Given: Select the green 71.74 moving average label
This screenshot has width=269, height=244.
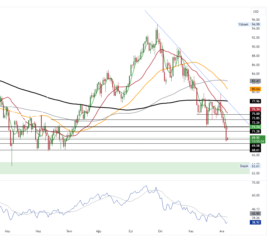Looking at the screenshot, I should pyautogui.click(x=255, y=127).
